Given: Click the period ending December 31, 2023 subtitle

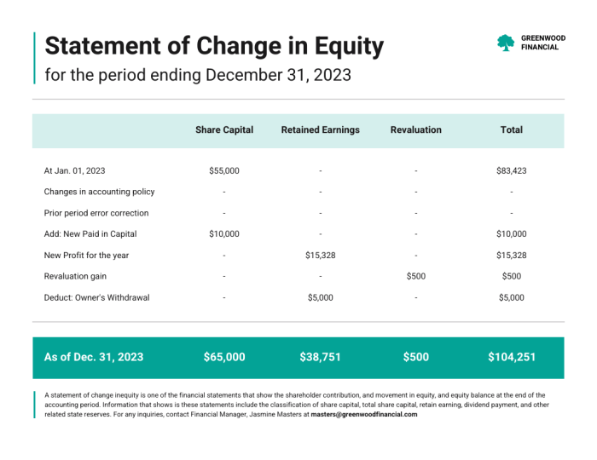Looking at the screenshot, I should coord(198,75).
